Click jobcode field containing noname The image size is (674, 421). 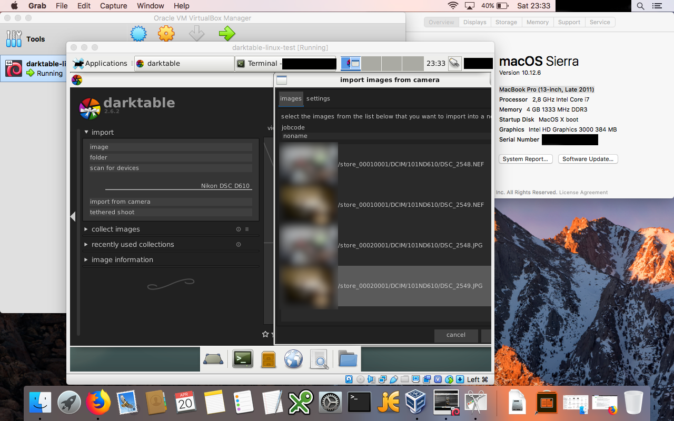[x=386, y=136]
